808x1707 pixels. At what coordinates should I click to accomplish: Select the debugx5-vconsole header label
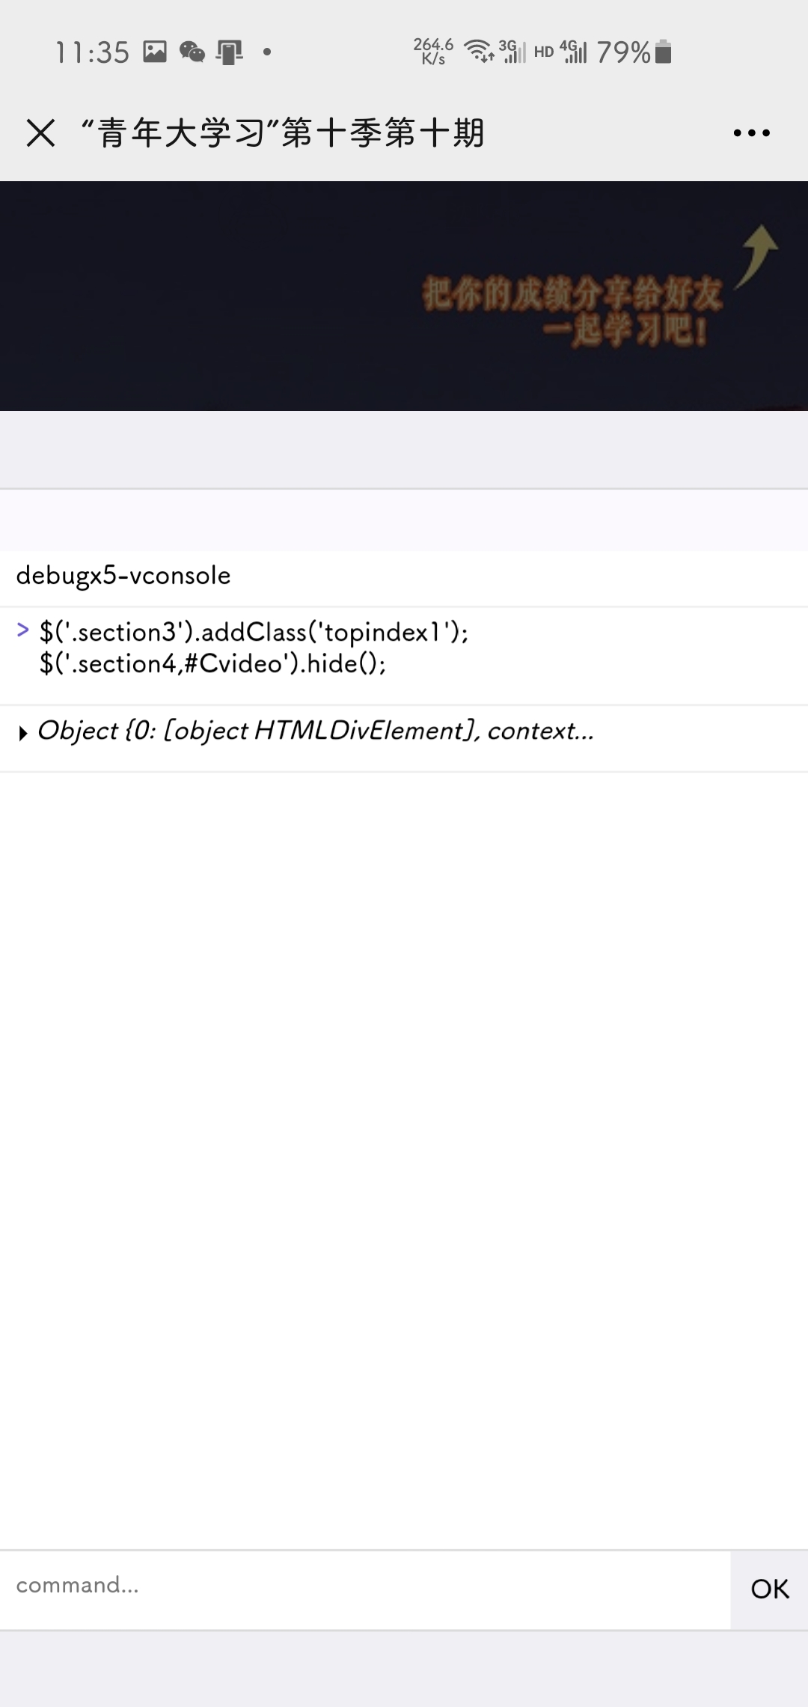point(123,575)
